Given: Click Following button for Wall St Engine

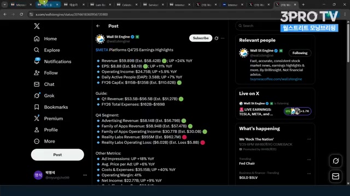Looking at the screenshot, I should [300, 53].
